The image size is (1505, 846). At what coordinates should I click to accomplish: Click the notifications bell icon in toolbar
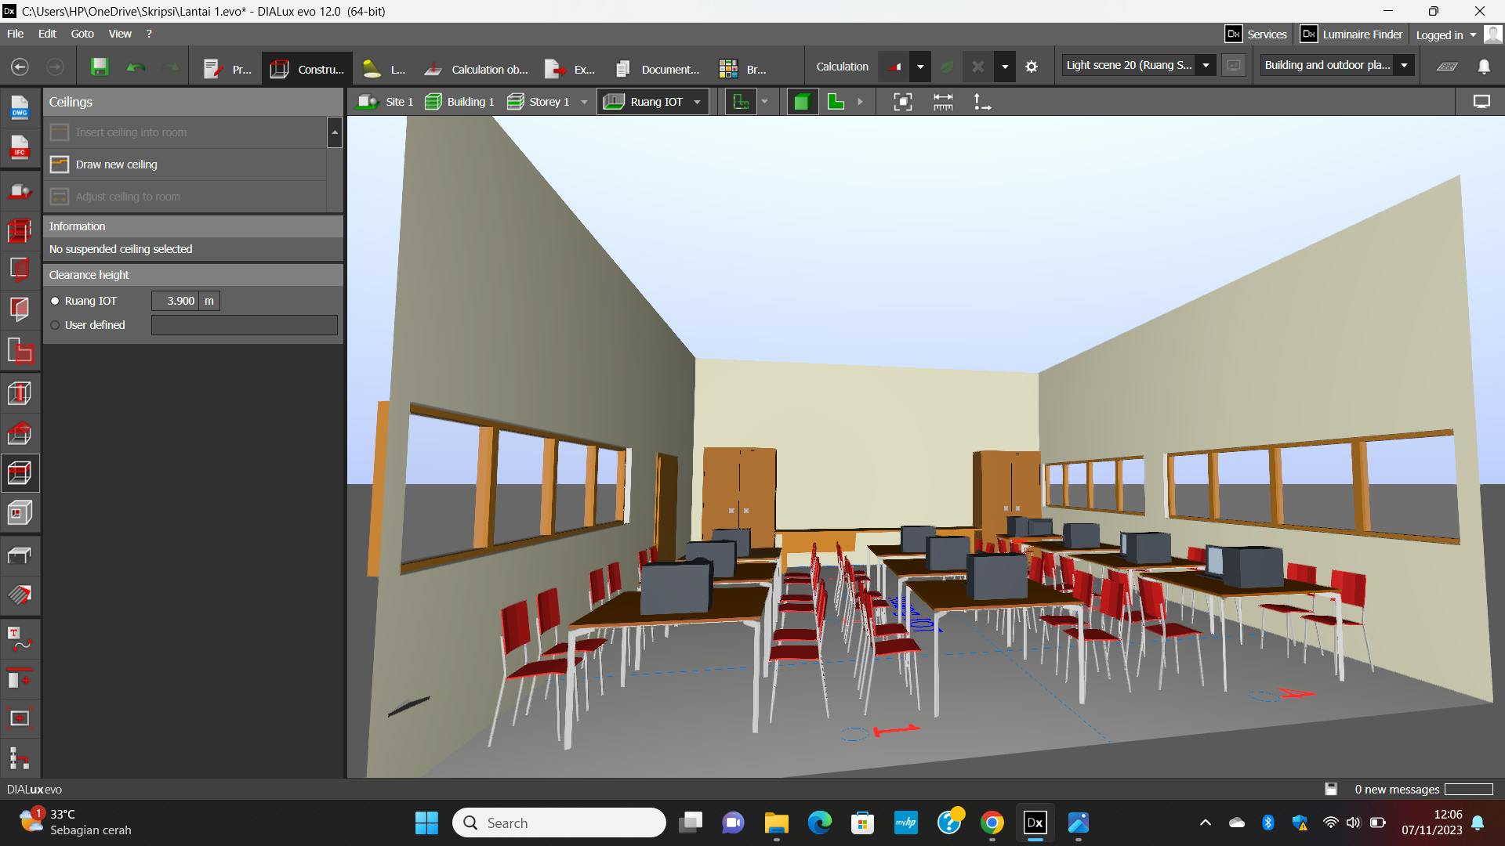(1484, 67)
